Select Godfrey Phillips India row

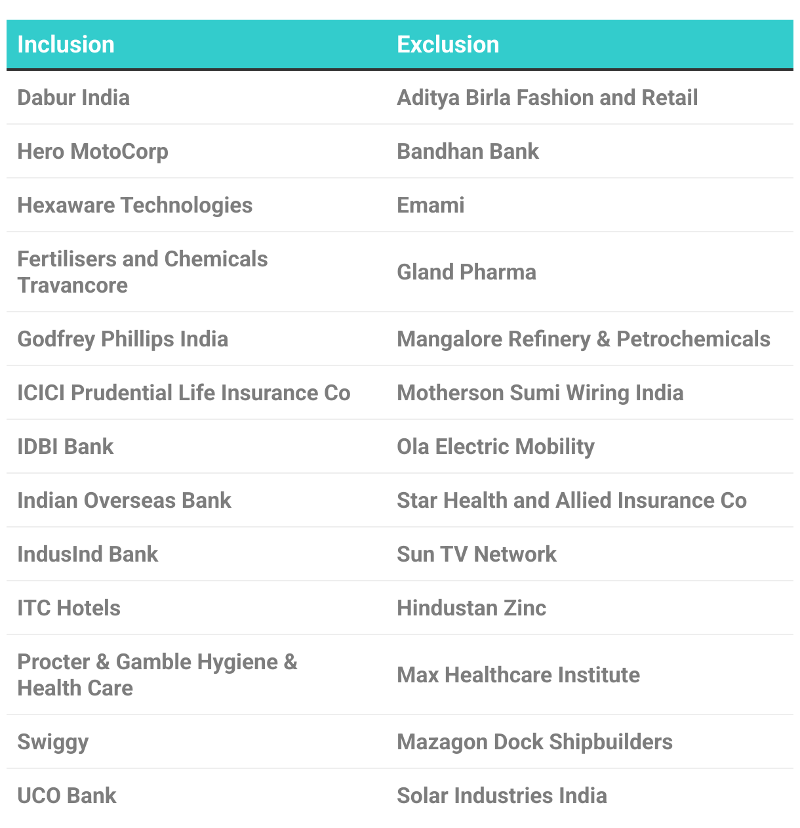[x=123, y=339]
